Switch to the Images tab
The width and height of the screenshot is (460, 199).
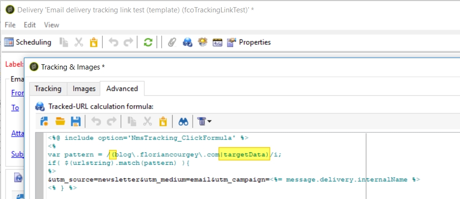pyautogui.click(x=84, y=89)
